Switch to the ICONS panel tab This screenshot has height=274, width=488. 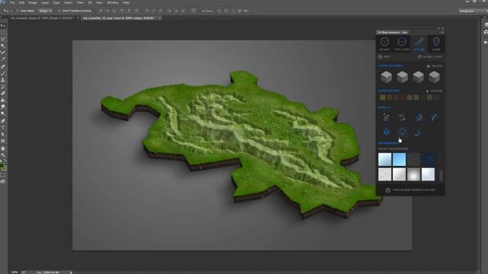tap(436, 44)
